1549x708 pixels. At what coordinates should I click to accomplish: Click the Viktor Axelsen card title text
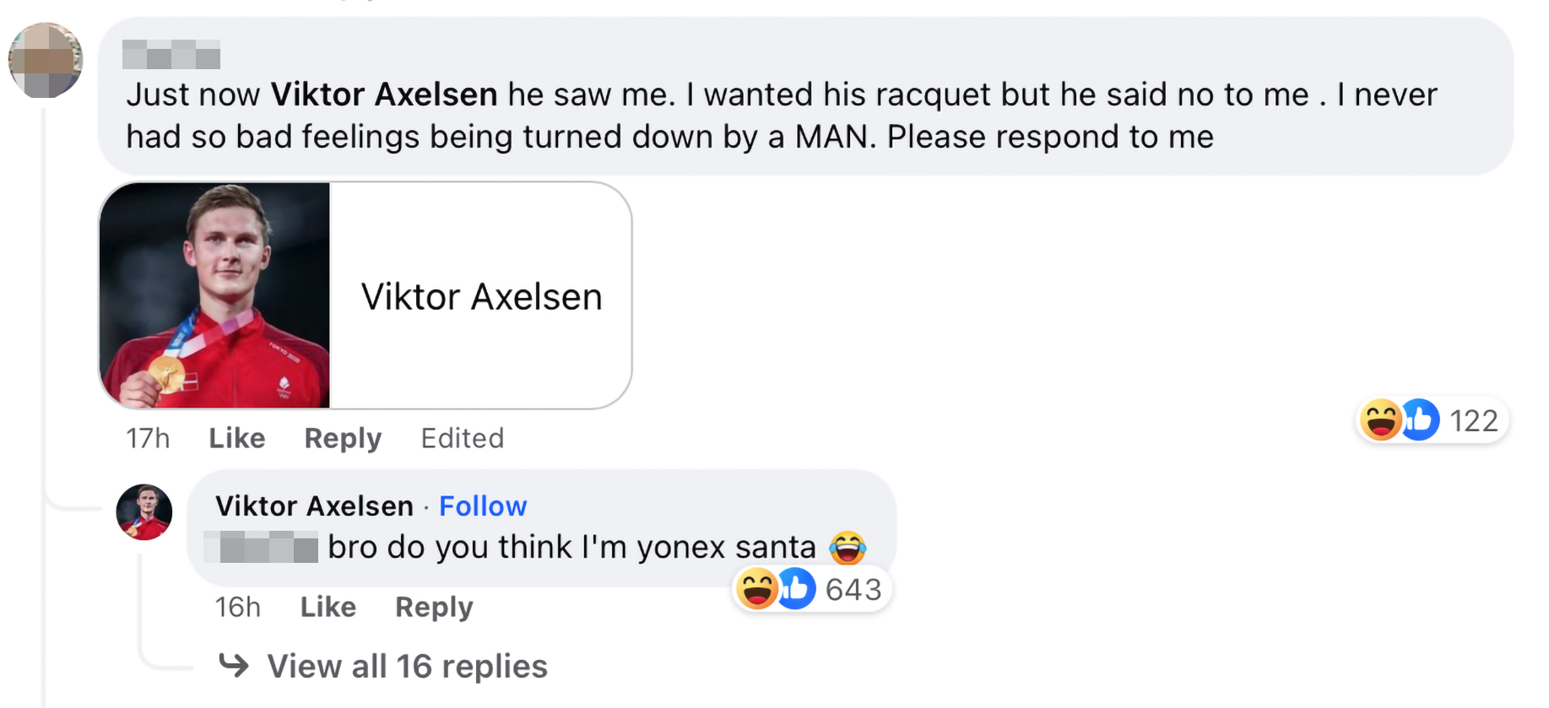481,296
